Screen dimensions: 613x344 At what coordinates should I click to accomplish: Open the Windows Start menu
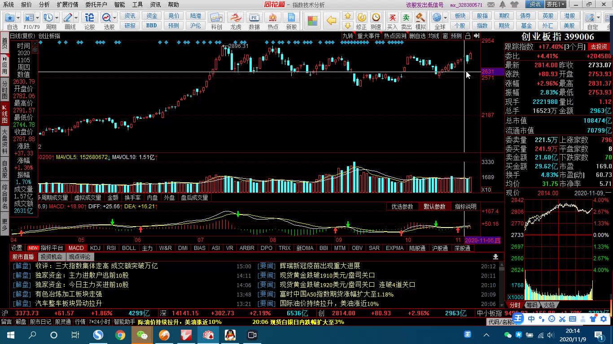(10, 335)
